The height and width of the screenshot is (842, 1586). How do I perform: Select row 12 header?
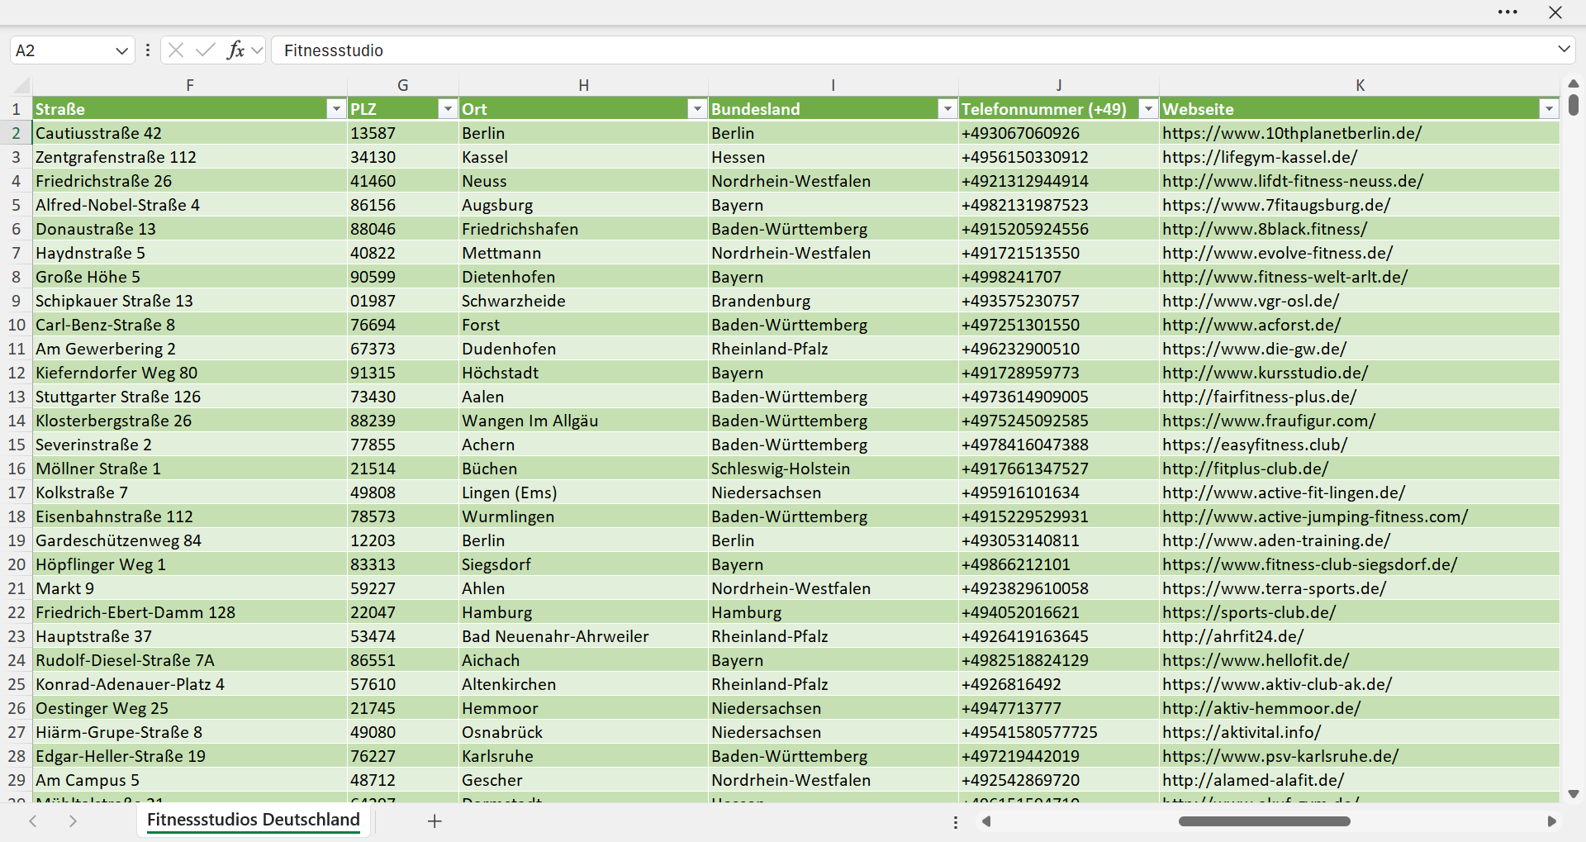pyautogui.click(x=17, y=373)
